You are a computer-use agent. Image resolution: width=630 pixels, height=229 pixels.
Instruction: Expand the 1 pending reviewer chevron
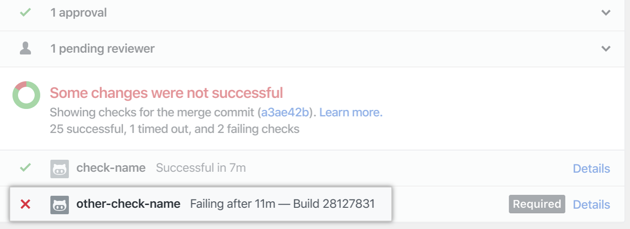click(605, 48)
